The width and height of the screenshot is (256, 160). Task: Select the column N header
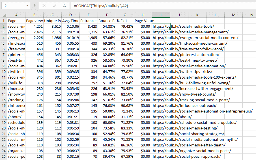pos(251,15)
